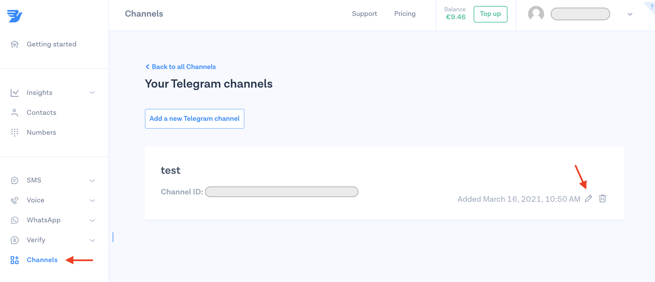Click the Getting started home icon

(x=15, y=44)
